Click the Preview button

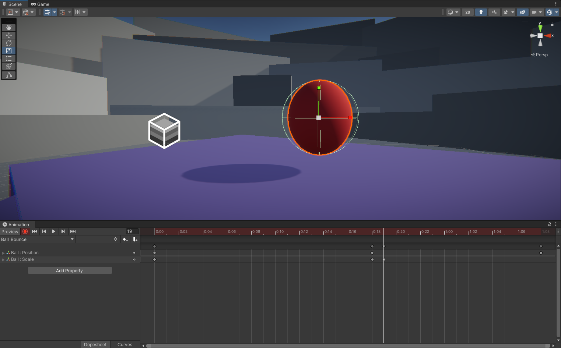coord(10,232)
